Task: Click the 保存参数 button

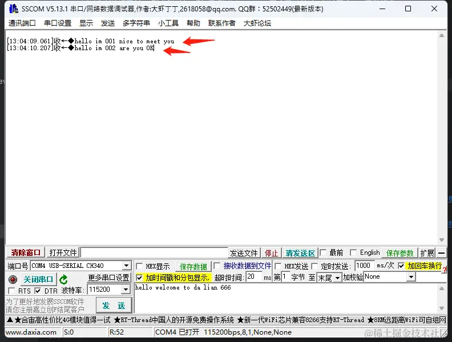Action: click(x=400, y=253)
